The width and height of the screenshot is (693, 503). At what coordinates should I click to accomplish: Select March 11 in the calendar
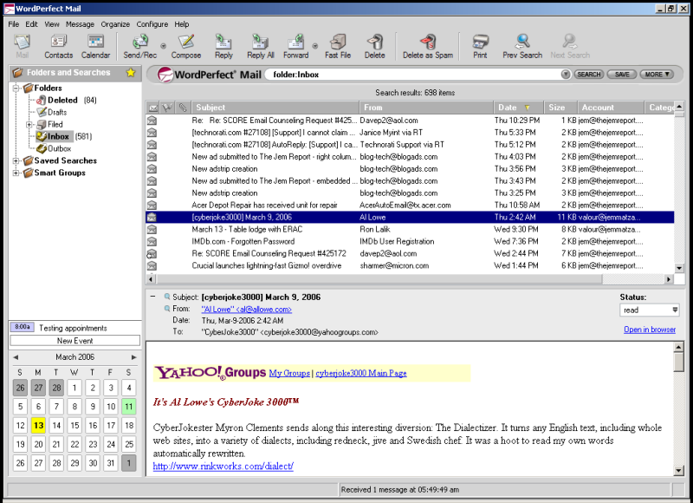pos(128,407)
